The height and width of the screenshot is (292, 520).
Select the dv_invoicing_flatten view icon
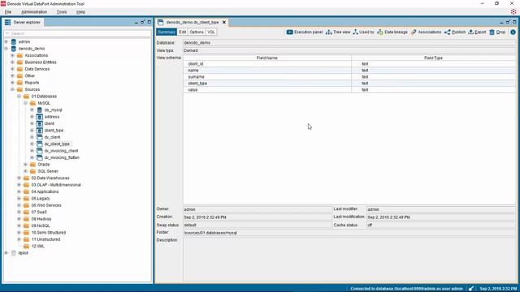coord(40,157)
